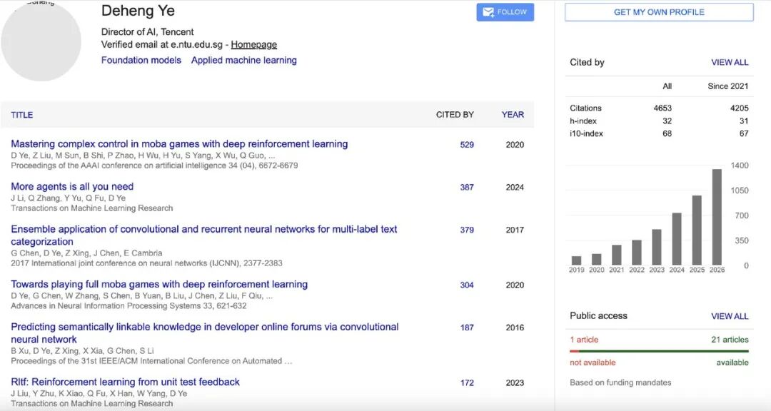Open 'Predicting semantically linkable knowledge' paper

[205, 333]
